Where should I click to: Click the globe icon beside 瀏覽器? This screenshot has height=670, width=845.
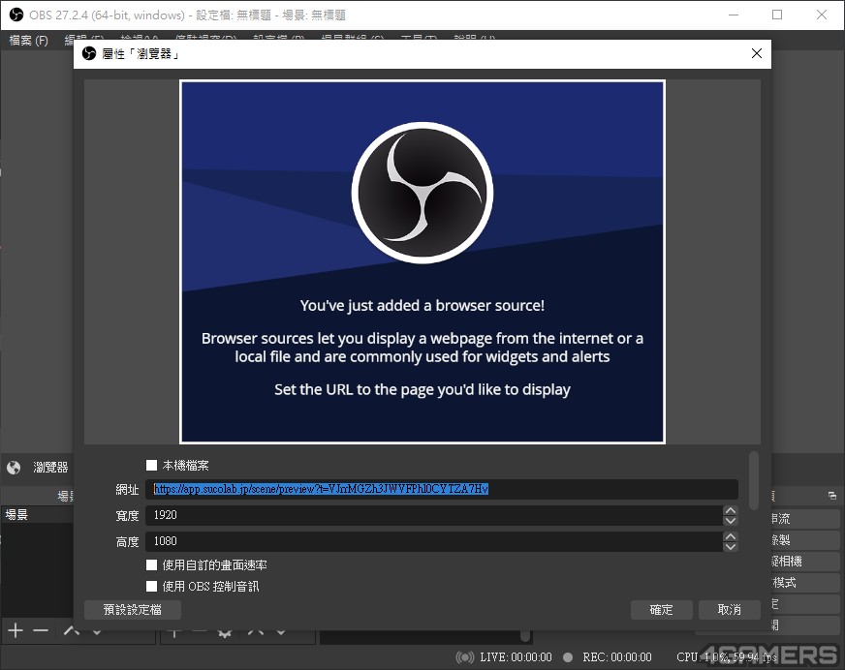pos(14,468)
